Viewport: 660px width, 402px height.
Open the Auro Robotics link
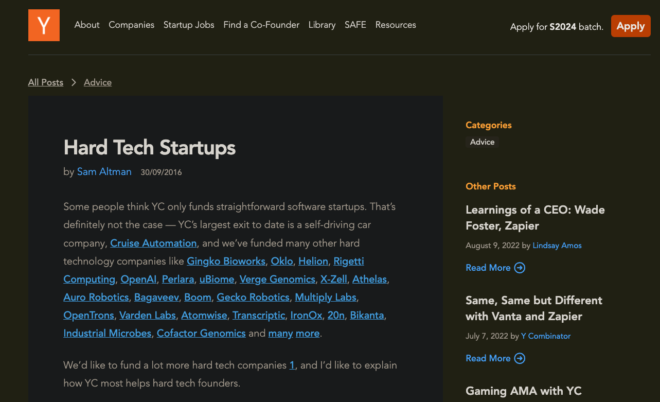tap(96, 297)
